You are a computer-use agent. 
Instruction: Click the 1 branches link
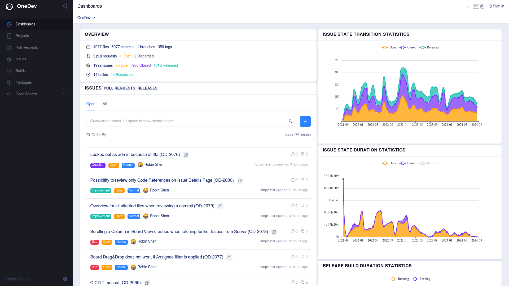click(x=146, y=47)
